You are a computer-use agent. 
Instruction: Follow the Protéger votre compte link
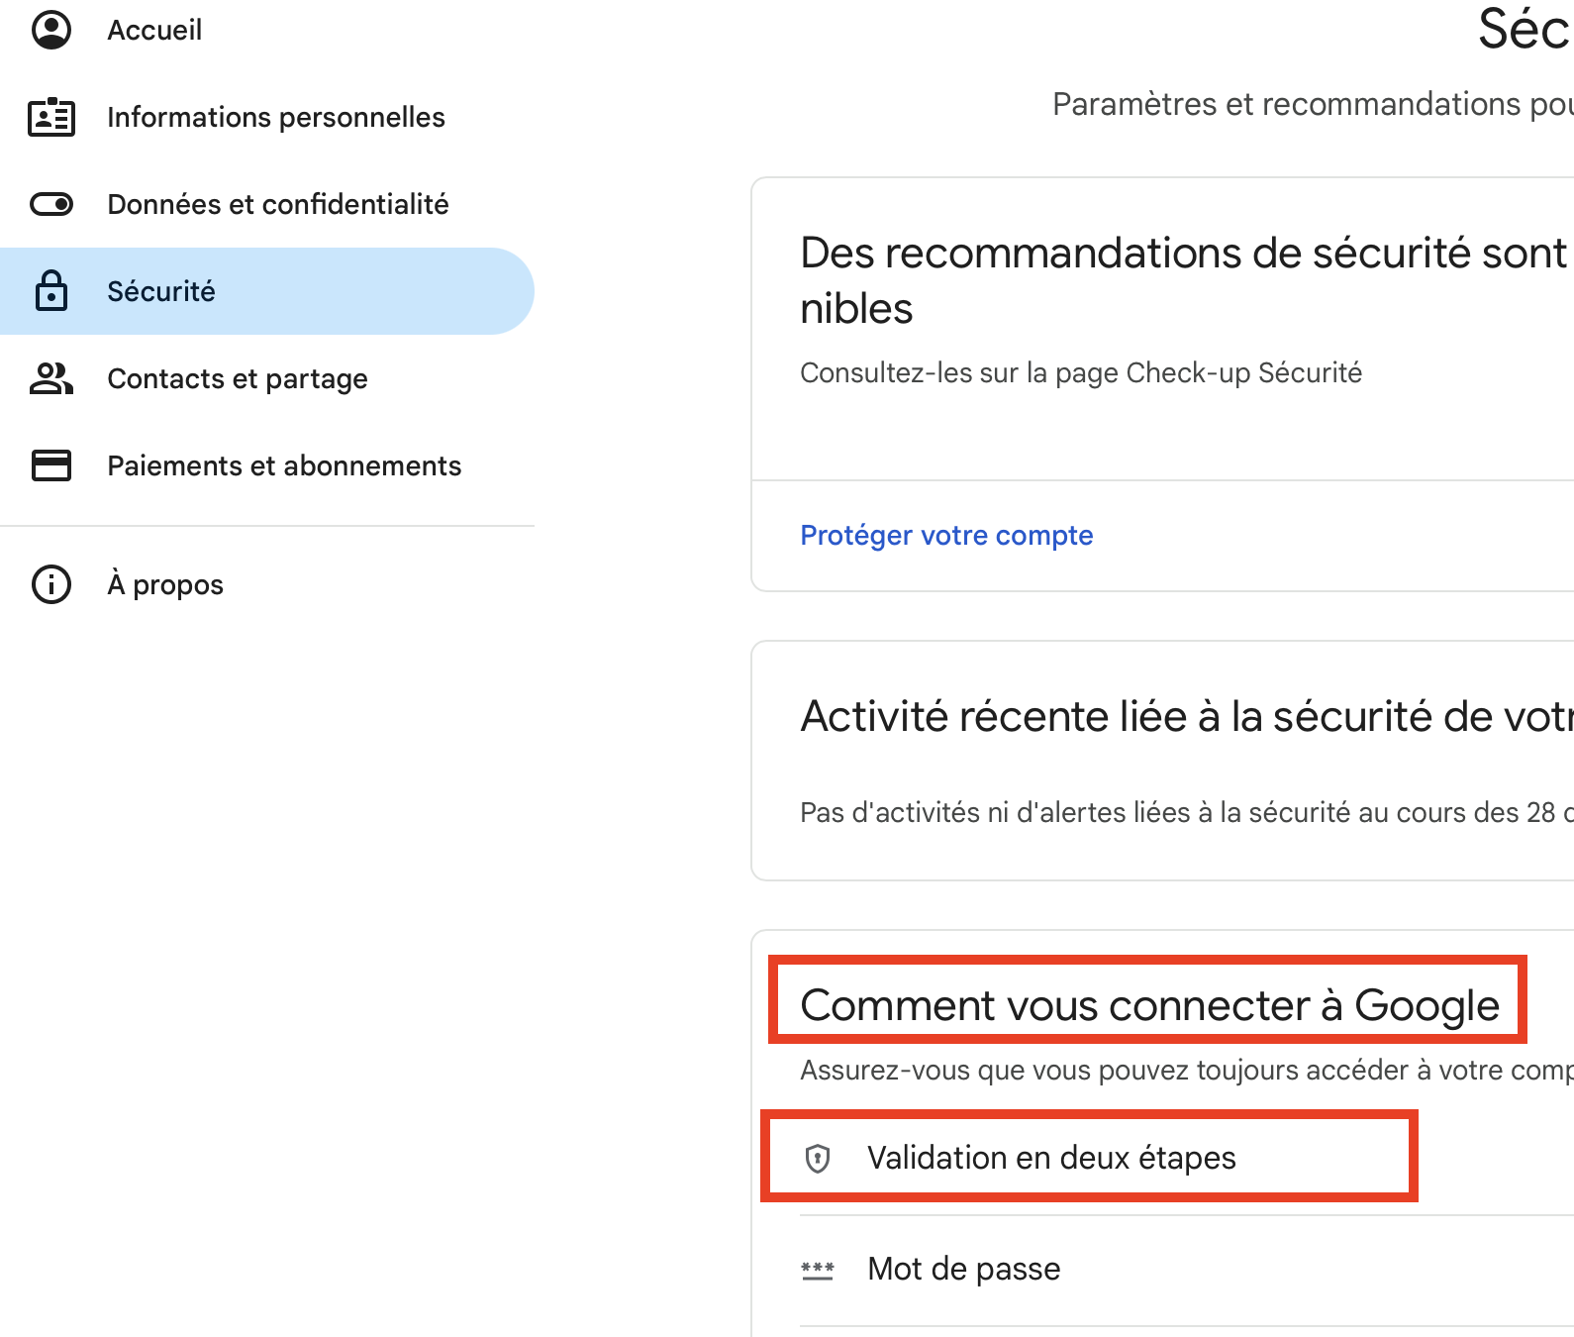[946, 535]
